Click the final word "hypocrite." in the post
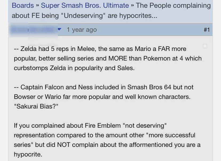The height and width of the screenshot is (161, 221). 28,154
